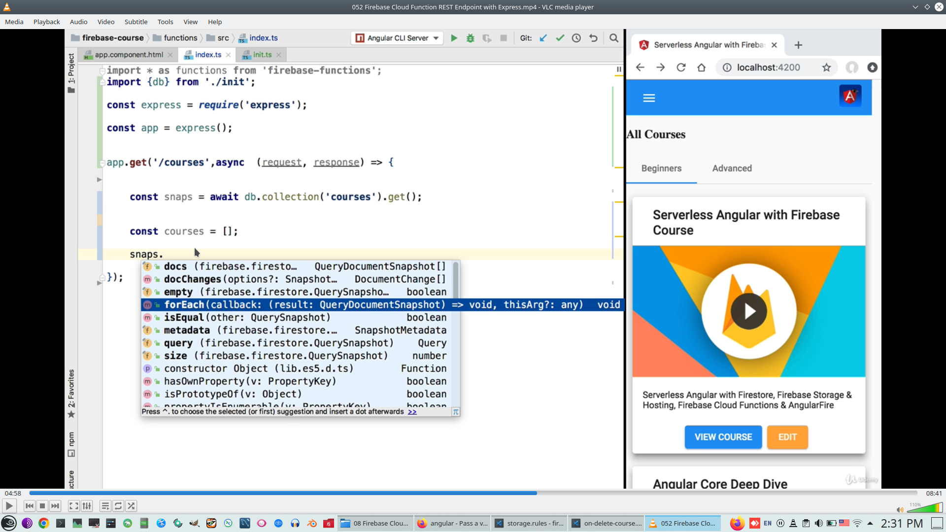
Task: Skip to next media track
Action: [x=55, y=506]
